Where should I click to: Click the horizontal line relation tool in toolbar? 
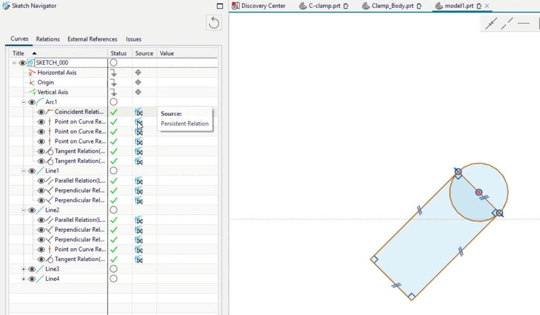point(524,23)
